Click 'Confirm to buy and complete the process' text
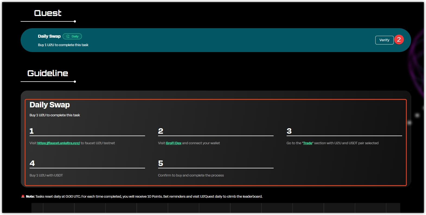The image size is (426, 215). point(191,175)
